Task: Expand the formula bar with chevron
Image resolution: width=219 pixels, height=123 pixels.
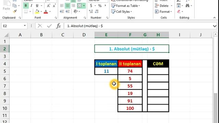Action: [215, 26]
